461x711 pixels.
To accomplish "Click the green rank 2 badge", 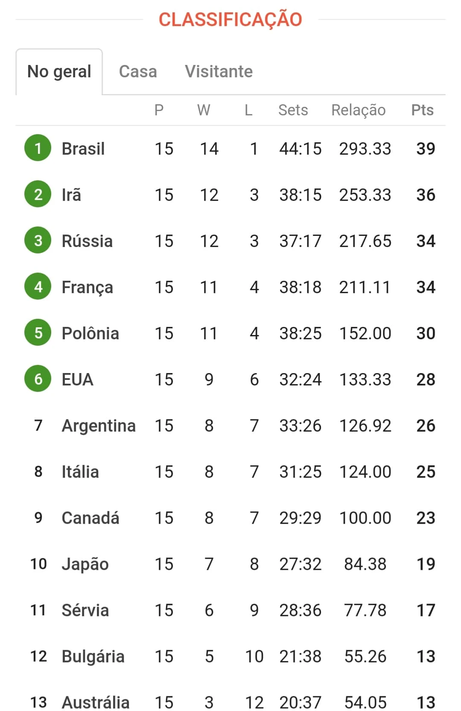I will 38,194.
